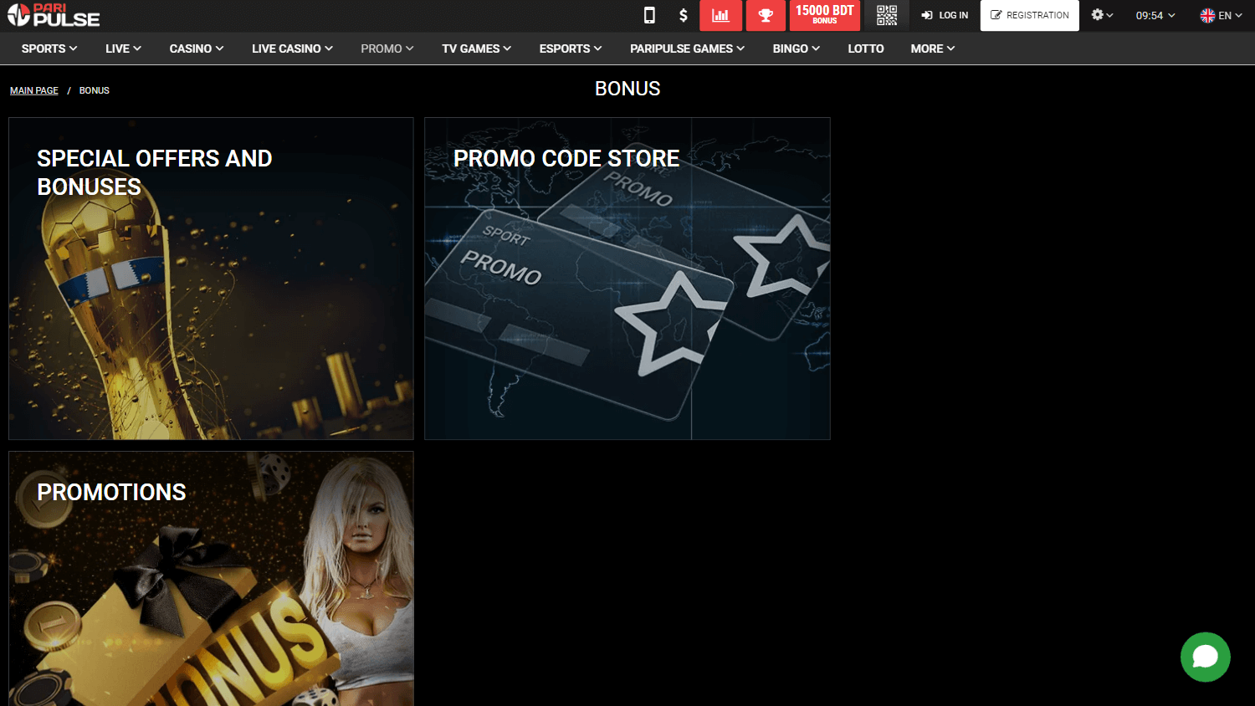The width and height of the screenshot is (1255, 706).
Task: Claim the 15000 BDT bonus button
Action: point(824,15)
